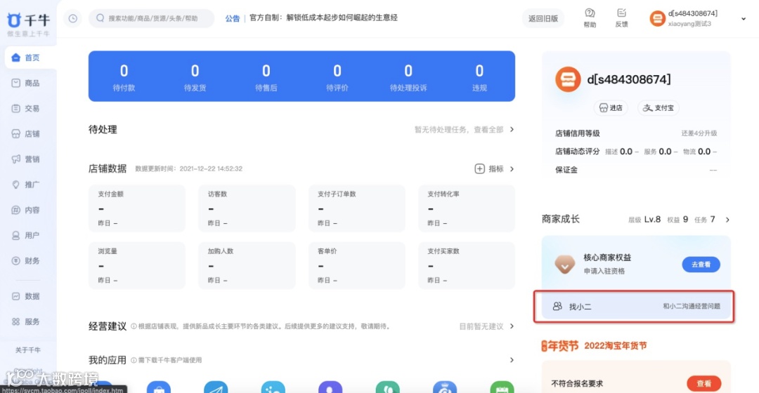Open the 支付转化率 data card

467,208
